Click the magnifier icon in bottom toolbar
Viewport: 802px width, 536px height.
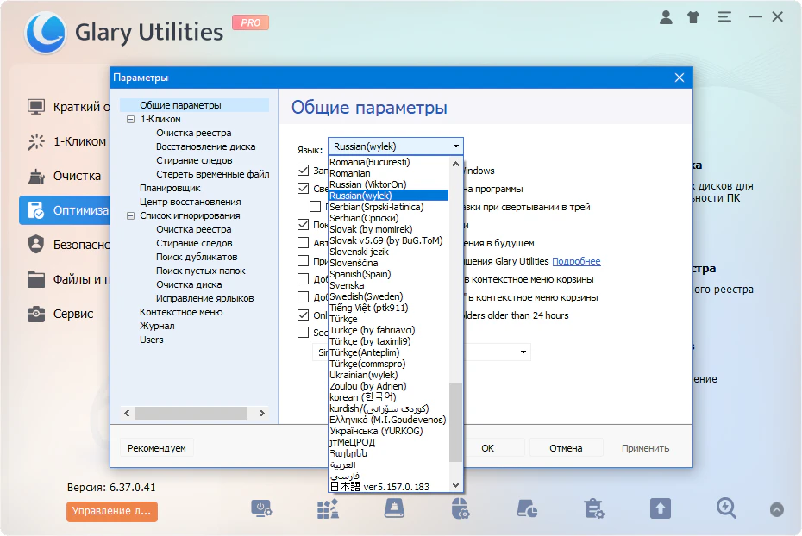click(726, 508)
